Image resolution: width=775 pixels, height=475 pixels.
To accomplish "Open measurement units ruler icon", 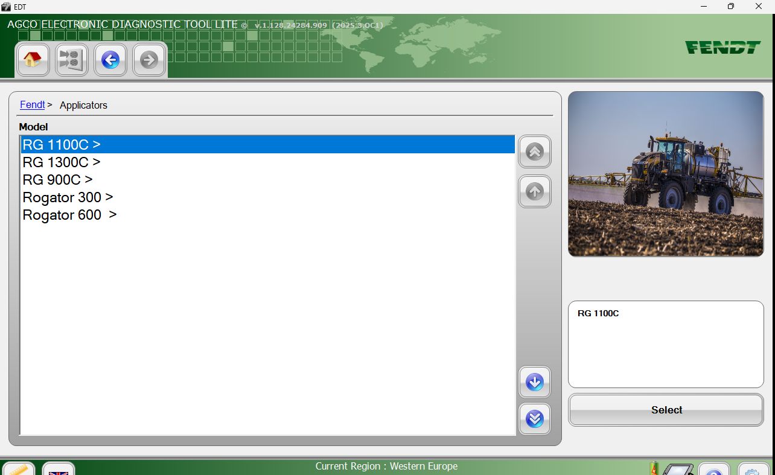I will (x=19, y=469).
